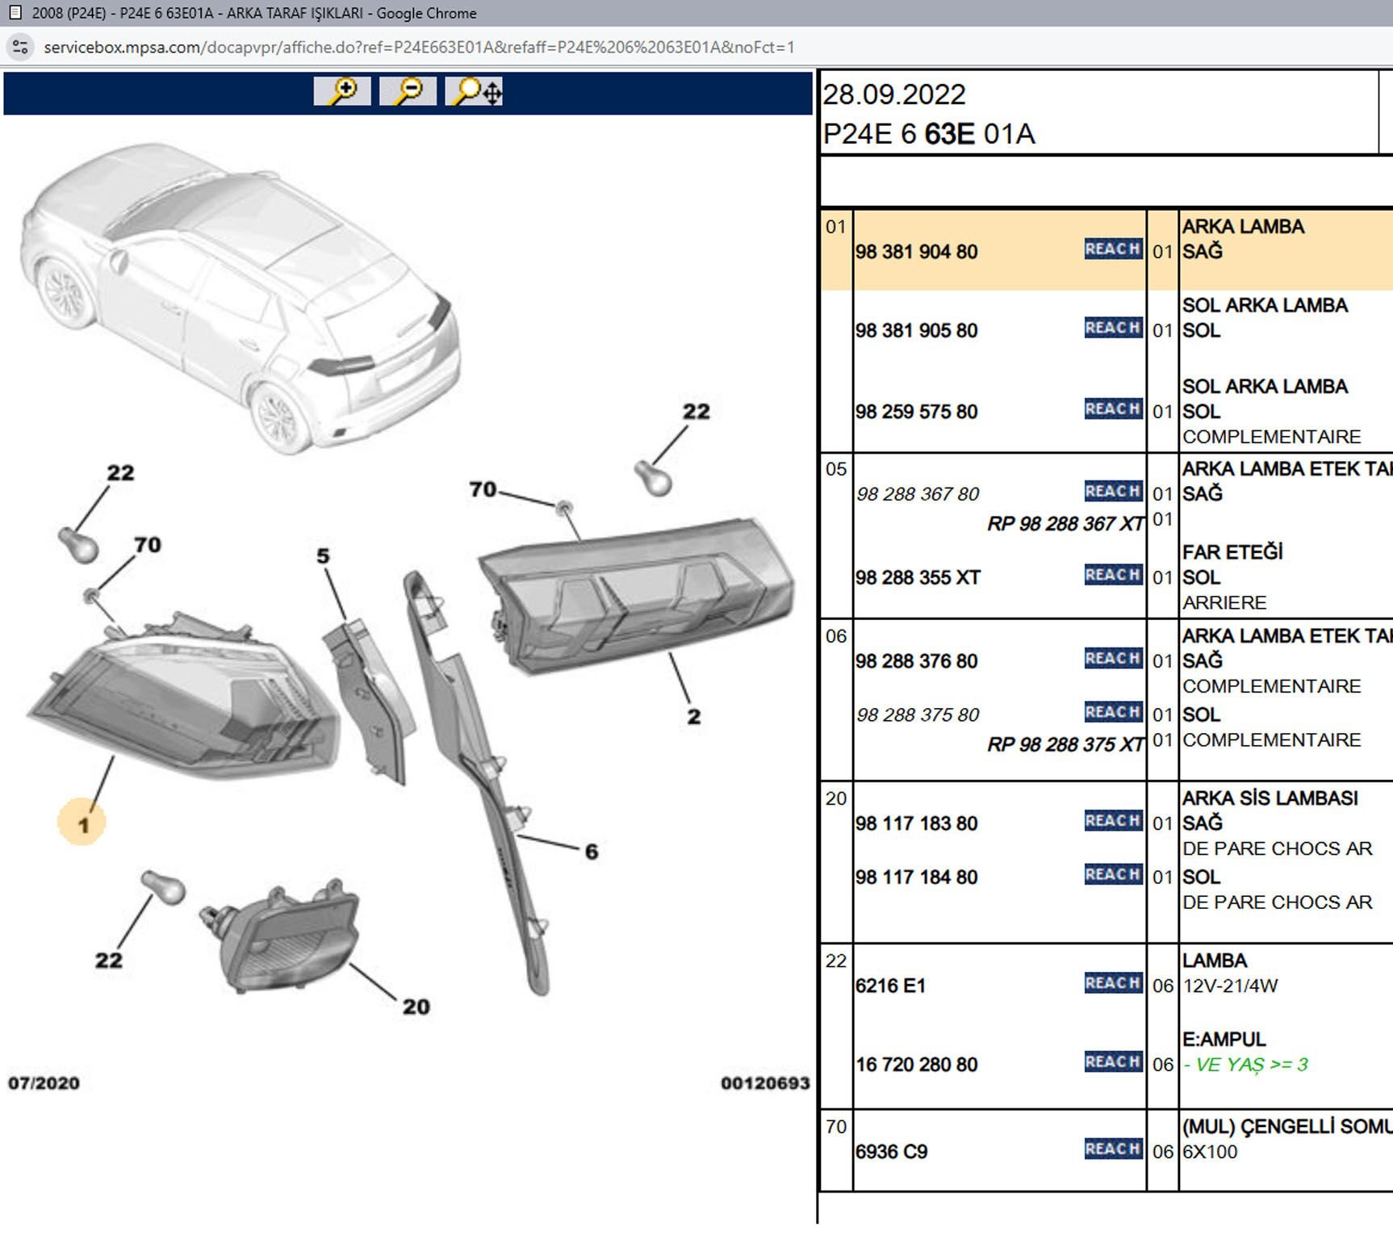The width and height of the screenshot is (1393, 1240).
Task: Click the zoom in magnifier icon
Action: [x=342, y=91]
